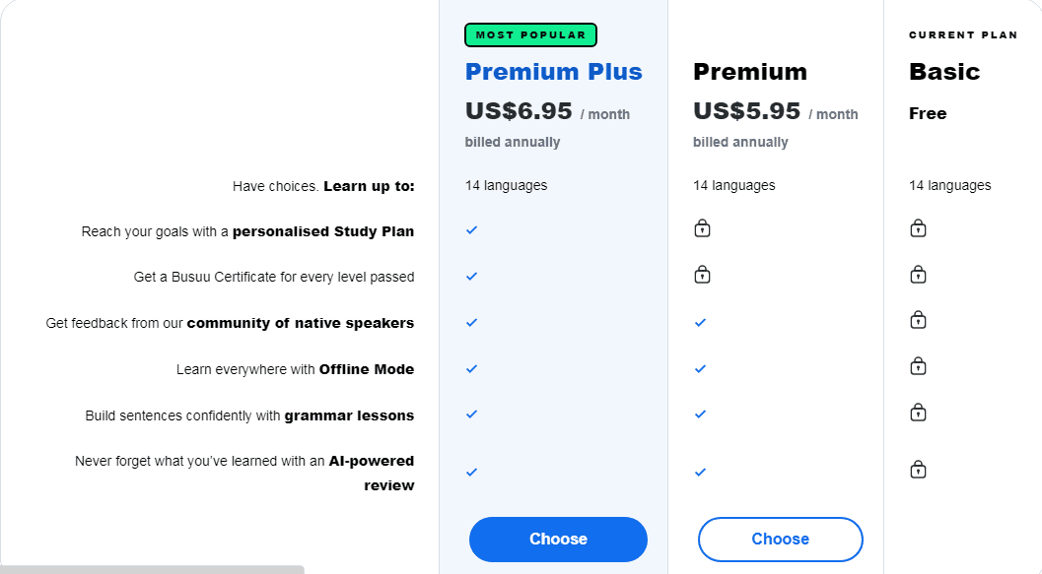Click Basic lock icon for native speakers feedback
This screenshot has width=1042, height=574.
point(918,320)
